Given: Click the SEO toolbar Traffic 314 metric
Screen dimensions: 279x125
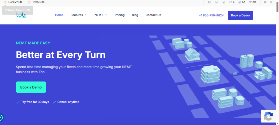Looking at the screenshot, I should pos(36,2).
